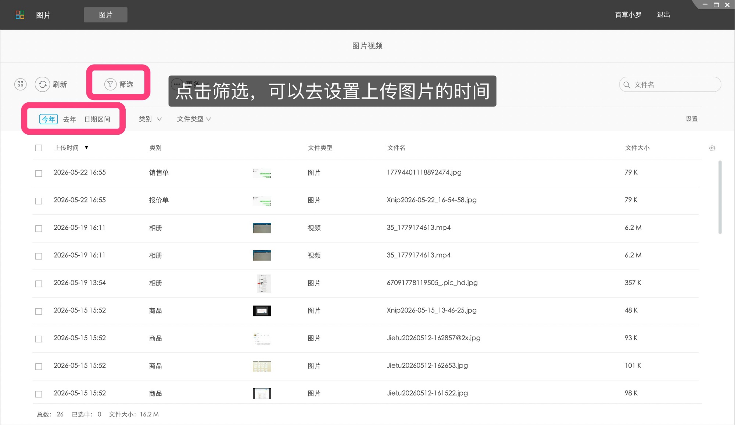Screen dimensions: 735x425
Task: Check the row for Xnip2026-05-15_13-46-25.jpg
Action: [x=39, y=311]
